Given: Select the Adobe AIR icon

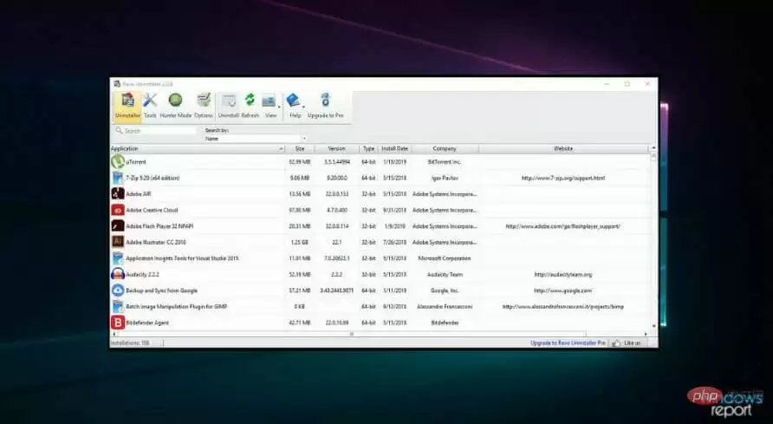Looking at the screenshot, I should [x=118, y=193].
